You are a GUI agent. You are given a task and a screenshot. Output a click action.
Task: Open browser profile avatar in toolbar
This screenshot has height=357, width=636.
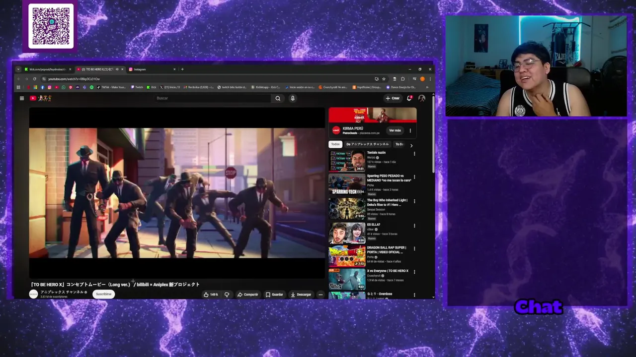(422, 79)
